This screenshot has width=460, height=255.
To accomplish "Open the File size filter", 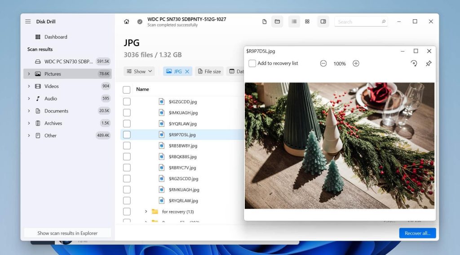I will coord(209,71).
